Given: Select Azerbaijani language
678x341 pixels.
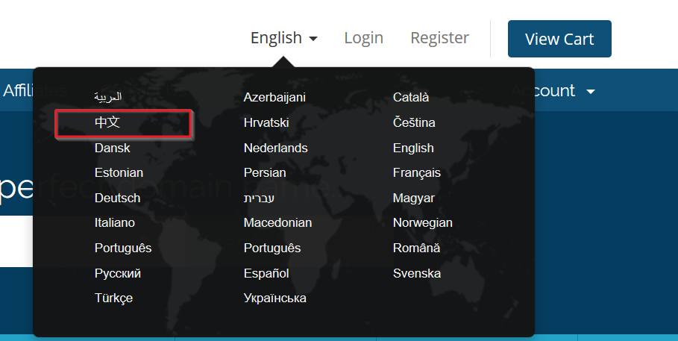Looking at the screenshot, I should [274, 98].
